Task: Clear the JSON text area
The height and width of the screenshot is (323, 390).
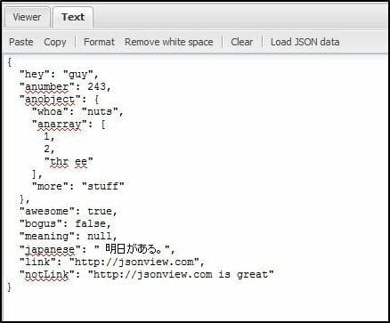Action: coord(242,42)
